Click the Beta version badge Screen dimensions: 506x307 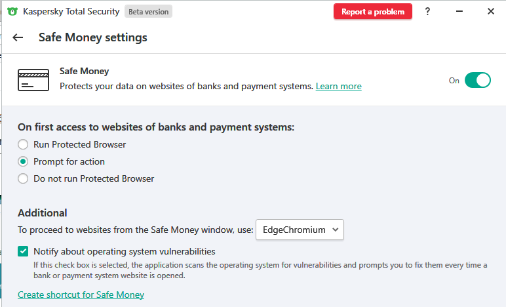148,12
